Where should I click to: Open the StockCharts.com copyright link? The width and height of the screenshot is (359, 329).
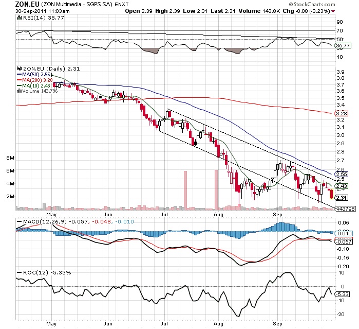coord(312,4)
